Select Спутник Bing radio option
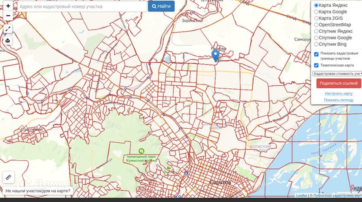Image resolution: width=362 pixels, height=202 pixels. 316,44
